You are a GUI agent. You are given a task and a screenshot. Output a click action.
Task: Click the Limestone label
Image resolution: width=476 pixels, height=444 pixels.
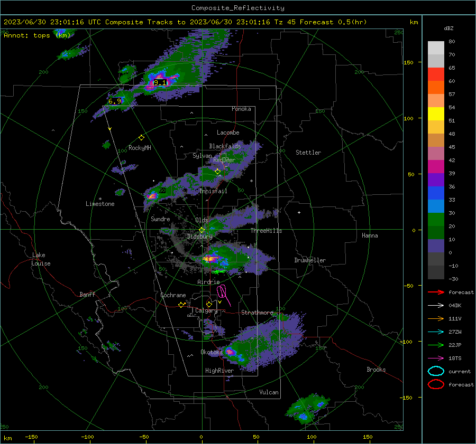(x=100, y=204)
